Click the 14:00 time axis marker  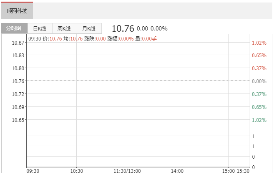coord(177,171)
